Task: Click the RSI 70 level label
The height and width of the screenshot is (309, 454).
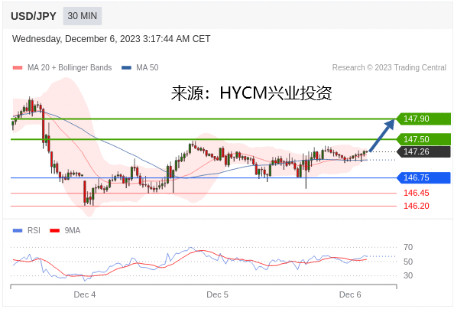Action: tap(408, 247)
